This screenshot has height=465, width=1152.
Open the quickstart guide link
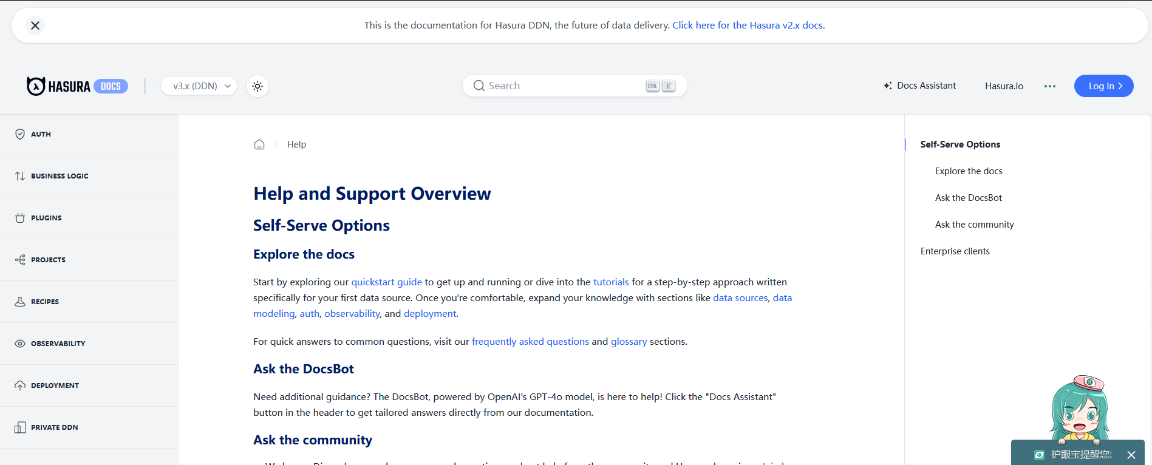point(386,282)
